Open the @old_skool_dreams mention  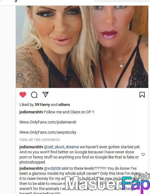click(x=61, y=147)
